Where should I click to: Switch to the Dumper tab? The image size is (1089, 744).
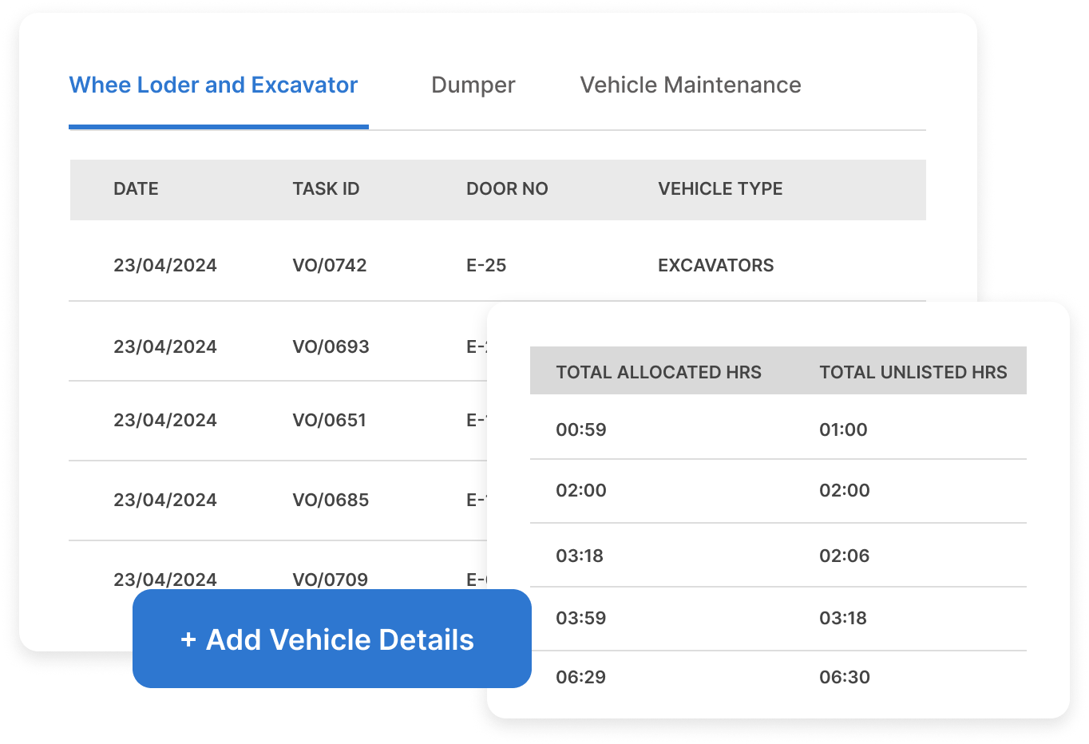click(x=473, y=85)
